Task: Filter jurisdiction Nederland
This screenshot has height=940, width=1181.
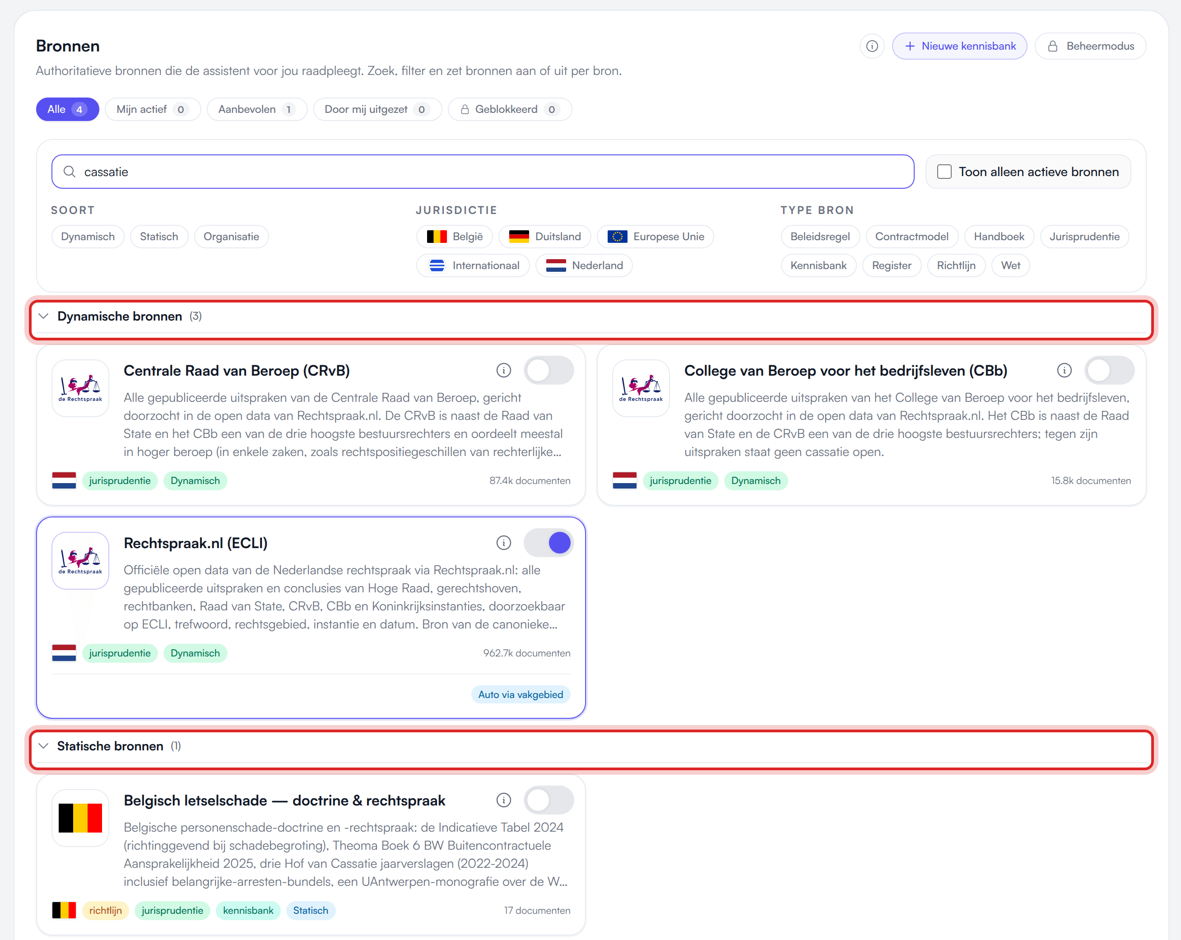Action: 584,265
